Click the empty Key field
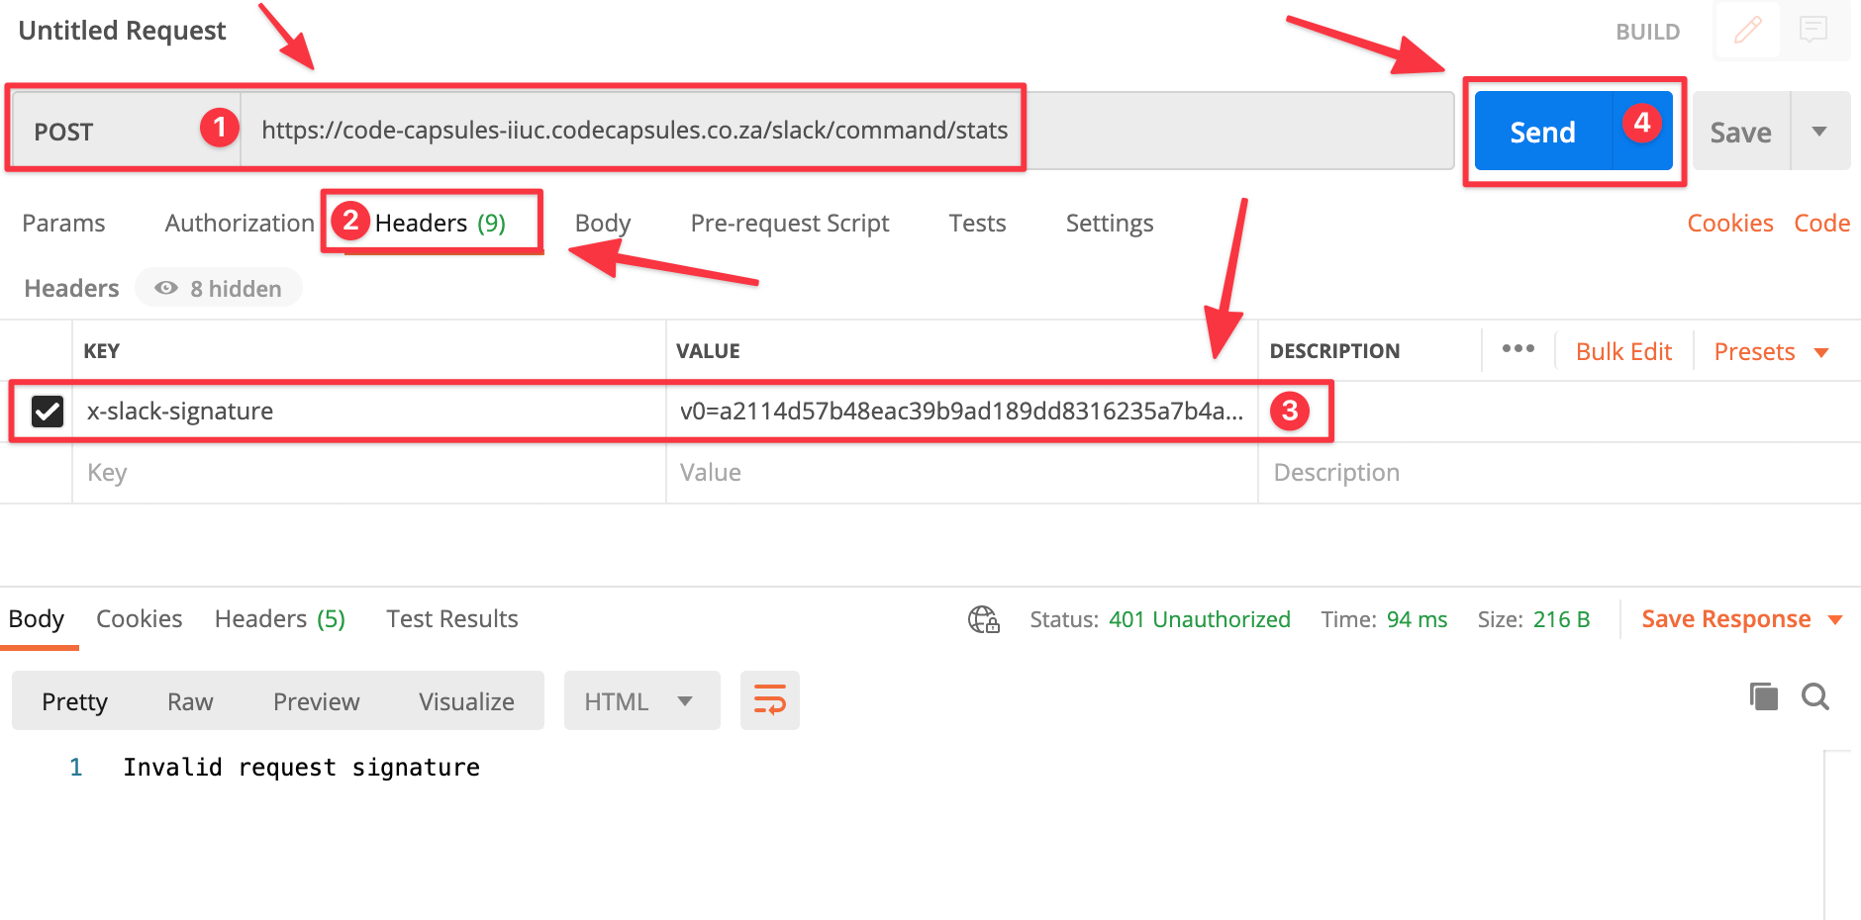The width and height of the screenshot is (1861, 920). (366, 473)
